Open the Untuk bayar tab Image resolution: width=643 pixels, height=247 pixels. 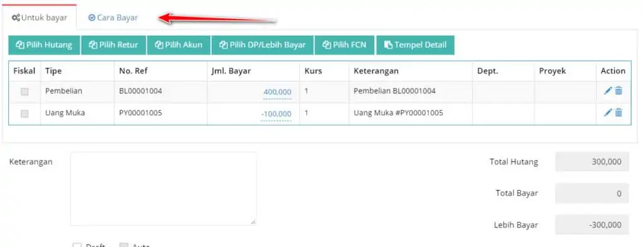click(x=40, y=18)
